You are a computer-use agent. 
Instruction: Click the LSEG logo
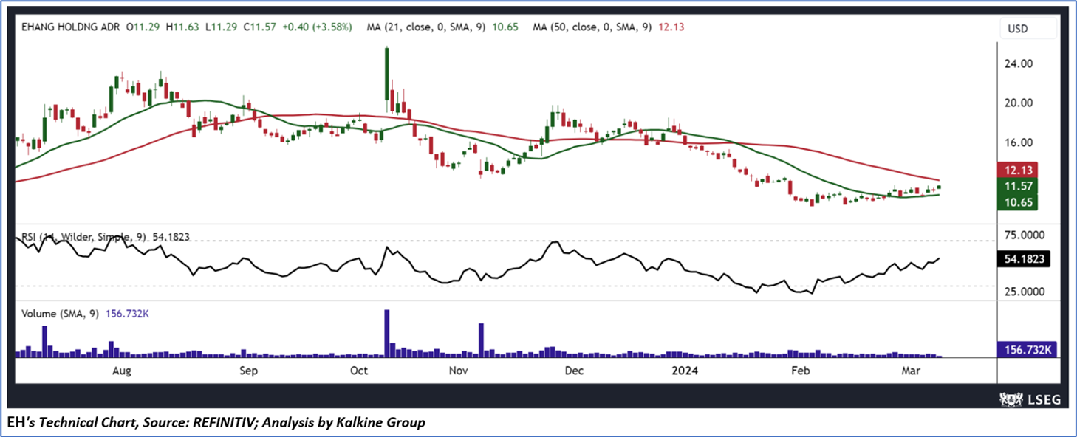click(x=1032, y=399)
